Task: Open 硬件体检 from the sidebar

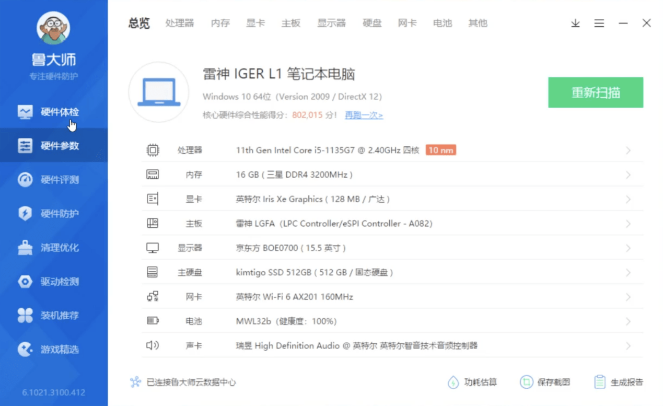Action: pos(54,112)
